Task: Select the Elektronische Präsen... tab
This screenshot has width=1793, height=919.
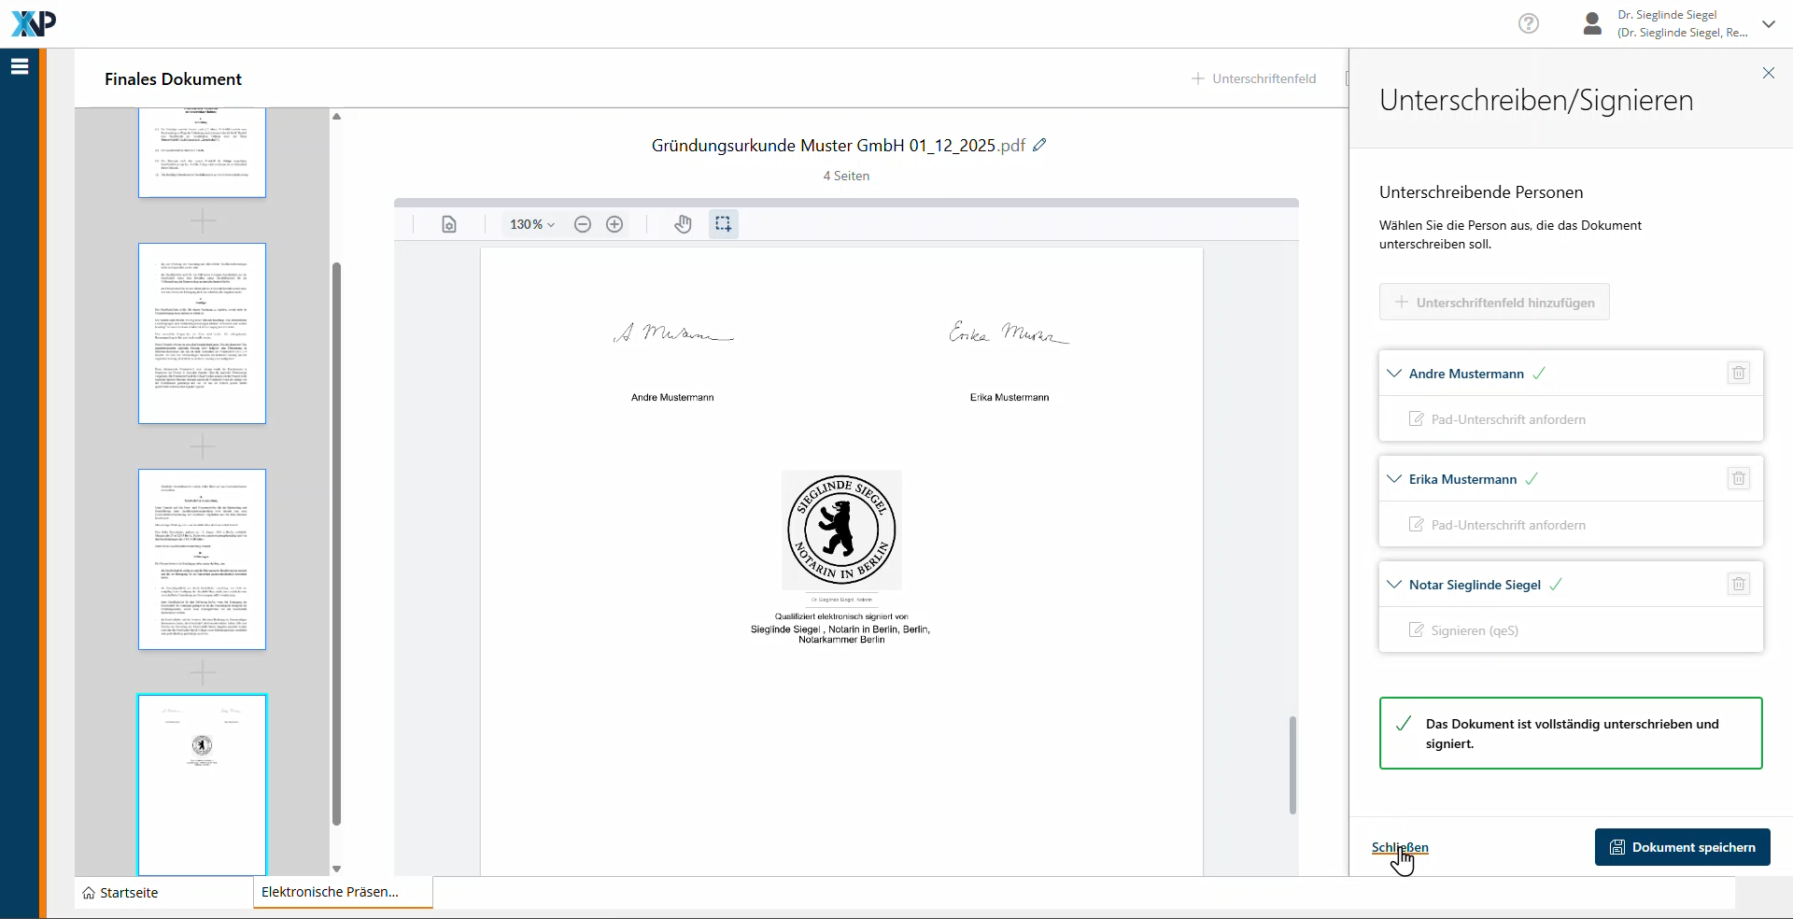Action: pyautogui.click(x=331, y=892)
